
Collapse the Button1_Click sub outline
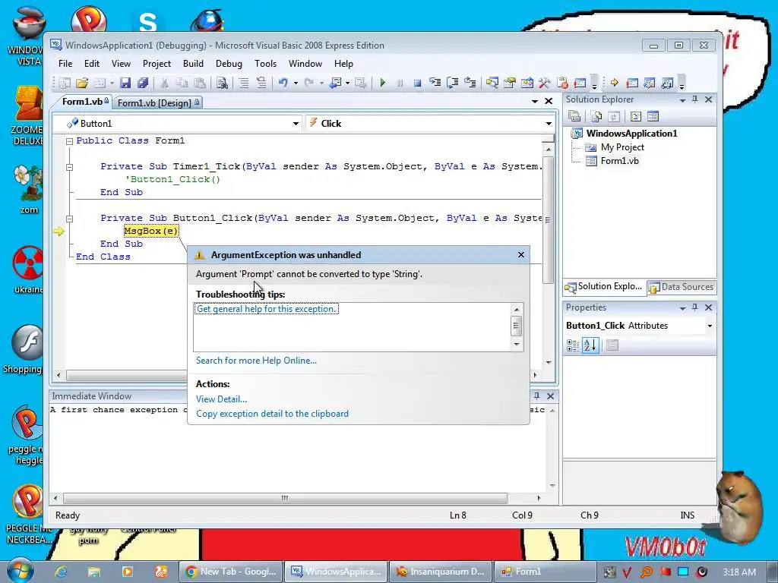[x=69, y=219]
